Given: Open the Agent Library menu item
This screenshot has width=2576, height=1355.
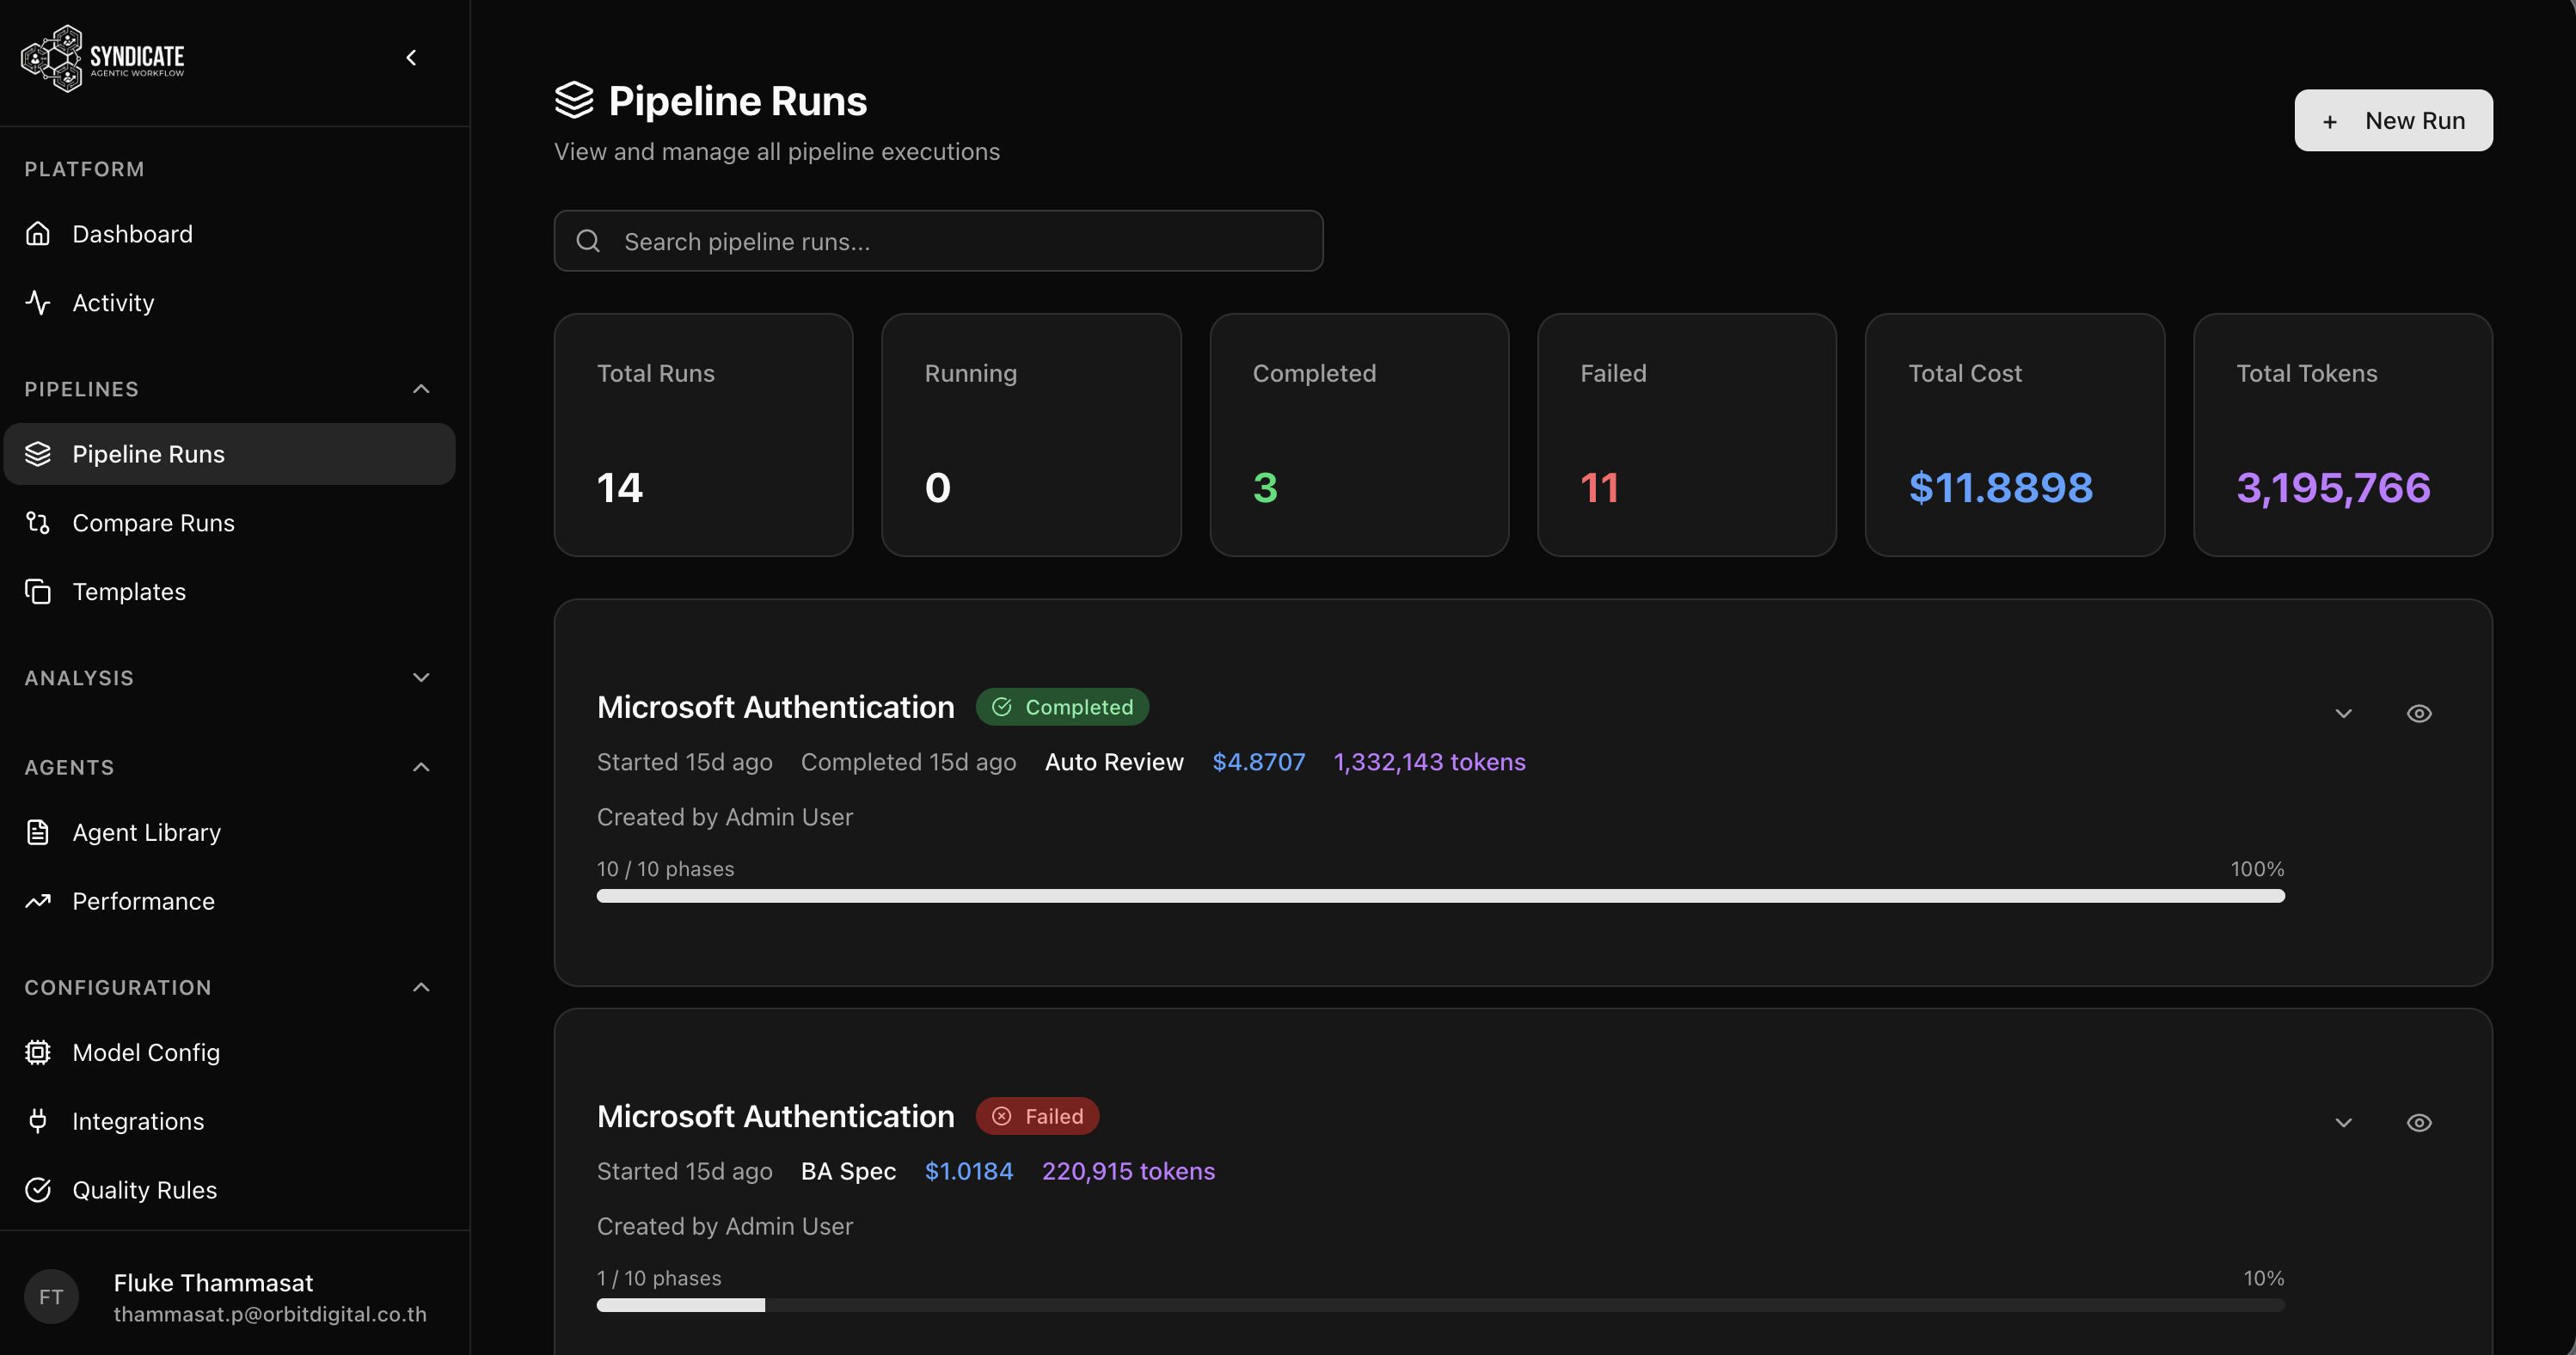Looking at the screenshot, I should tap(146, 832).
